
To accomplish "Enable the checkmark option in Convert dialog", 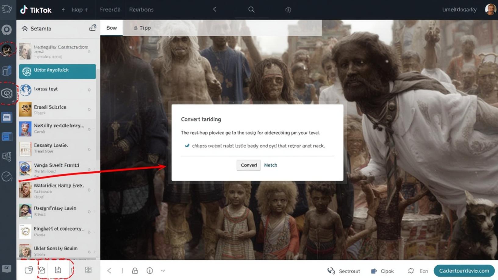I will (x=187, y=145).
